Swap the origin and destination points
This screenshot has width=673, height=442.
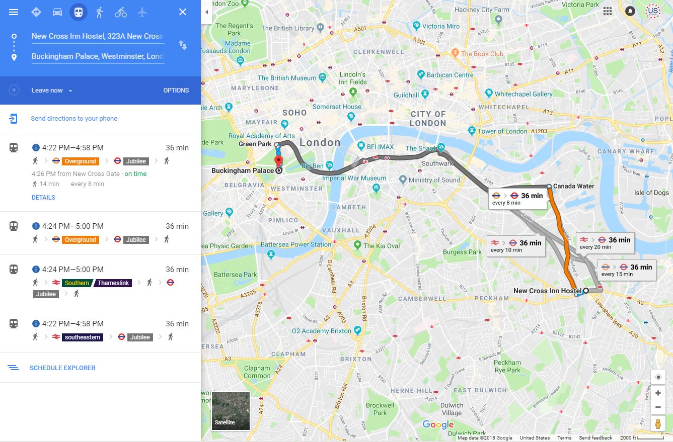183,46
